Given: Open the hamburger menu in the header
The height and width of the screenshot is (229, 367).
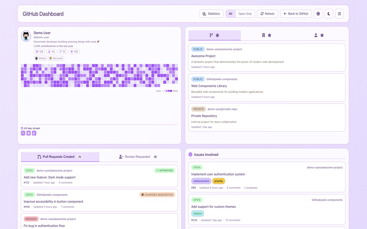Looking at the screenshot, I should 339,13.
